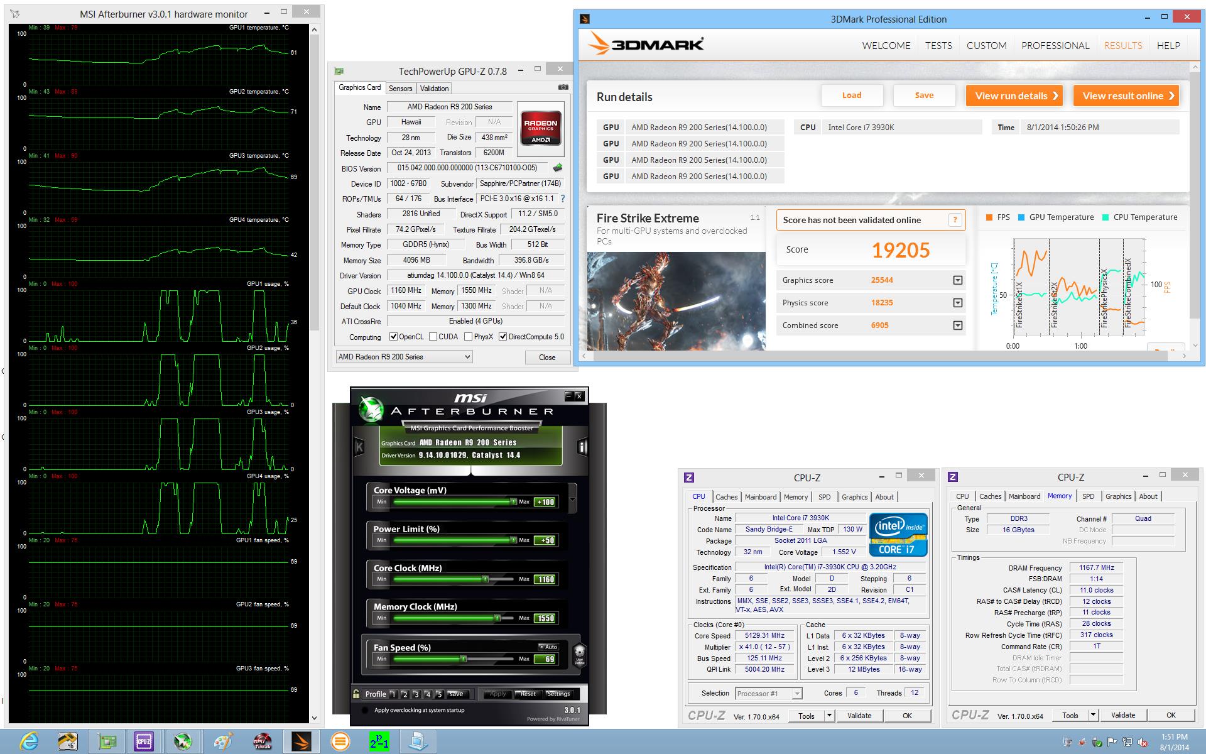This screenshot has width=1206, height=754.
Task: Open the CPU-Z taskbar icon
Action: (144, 741)
